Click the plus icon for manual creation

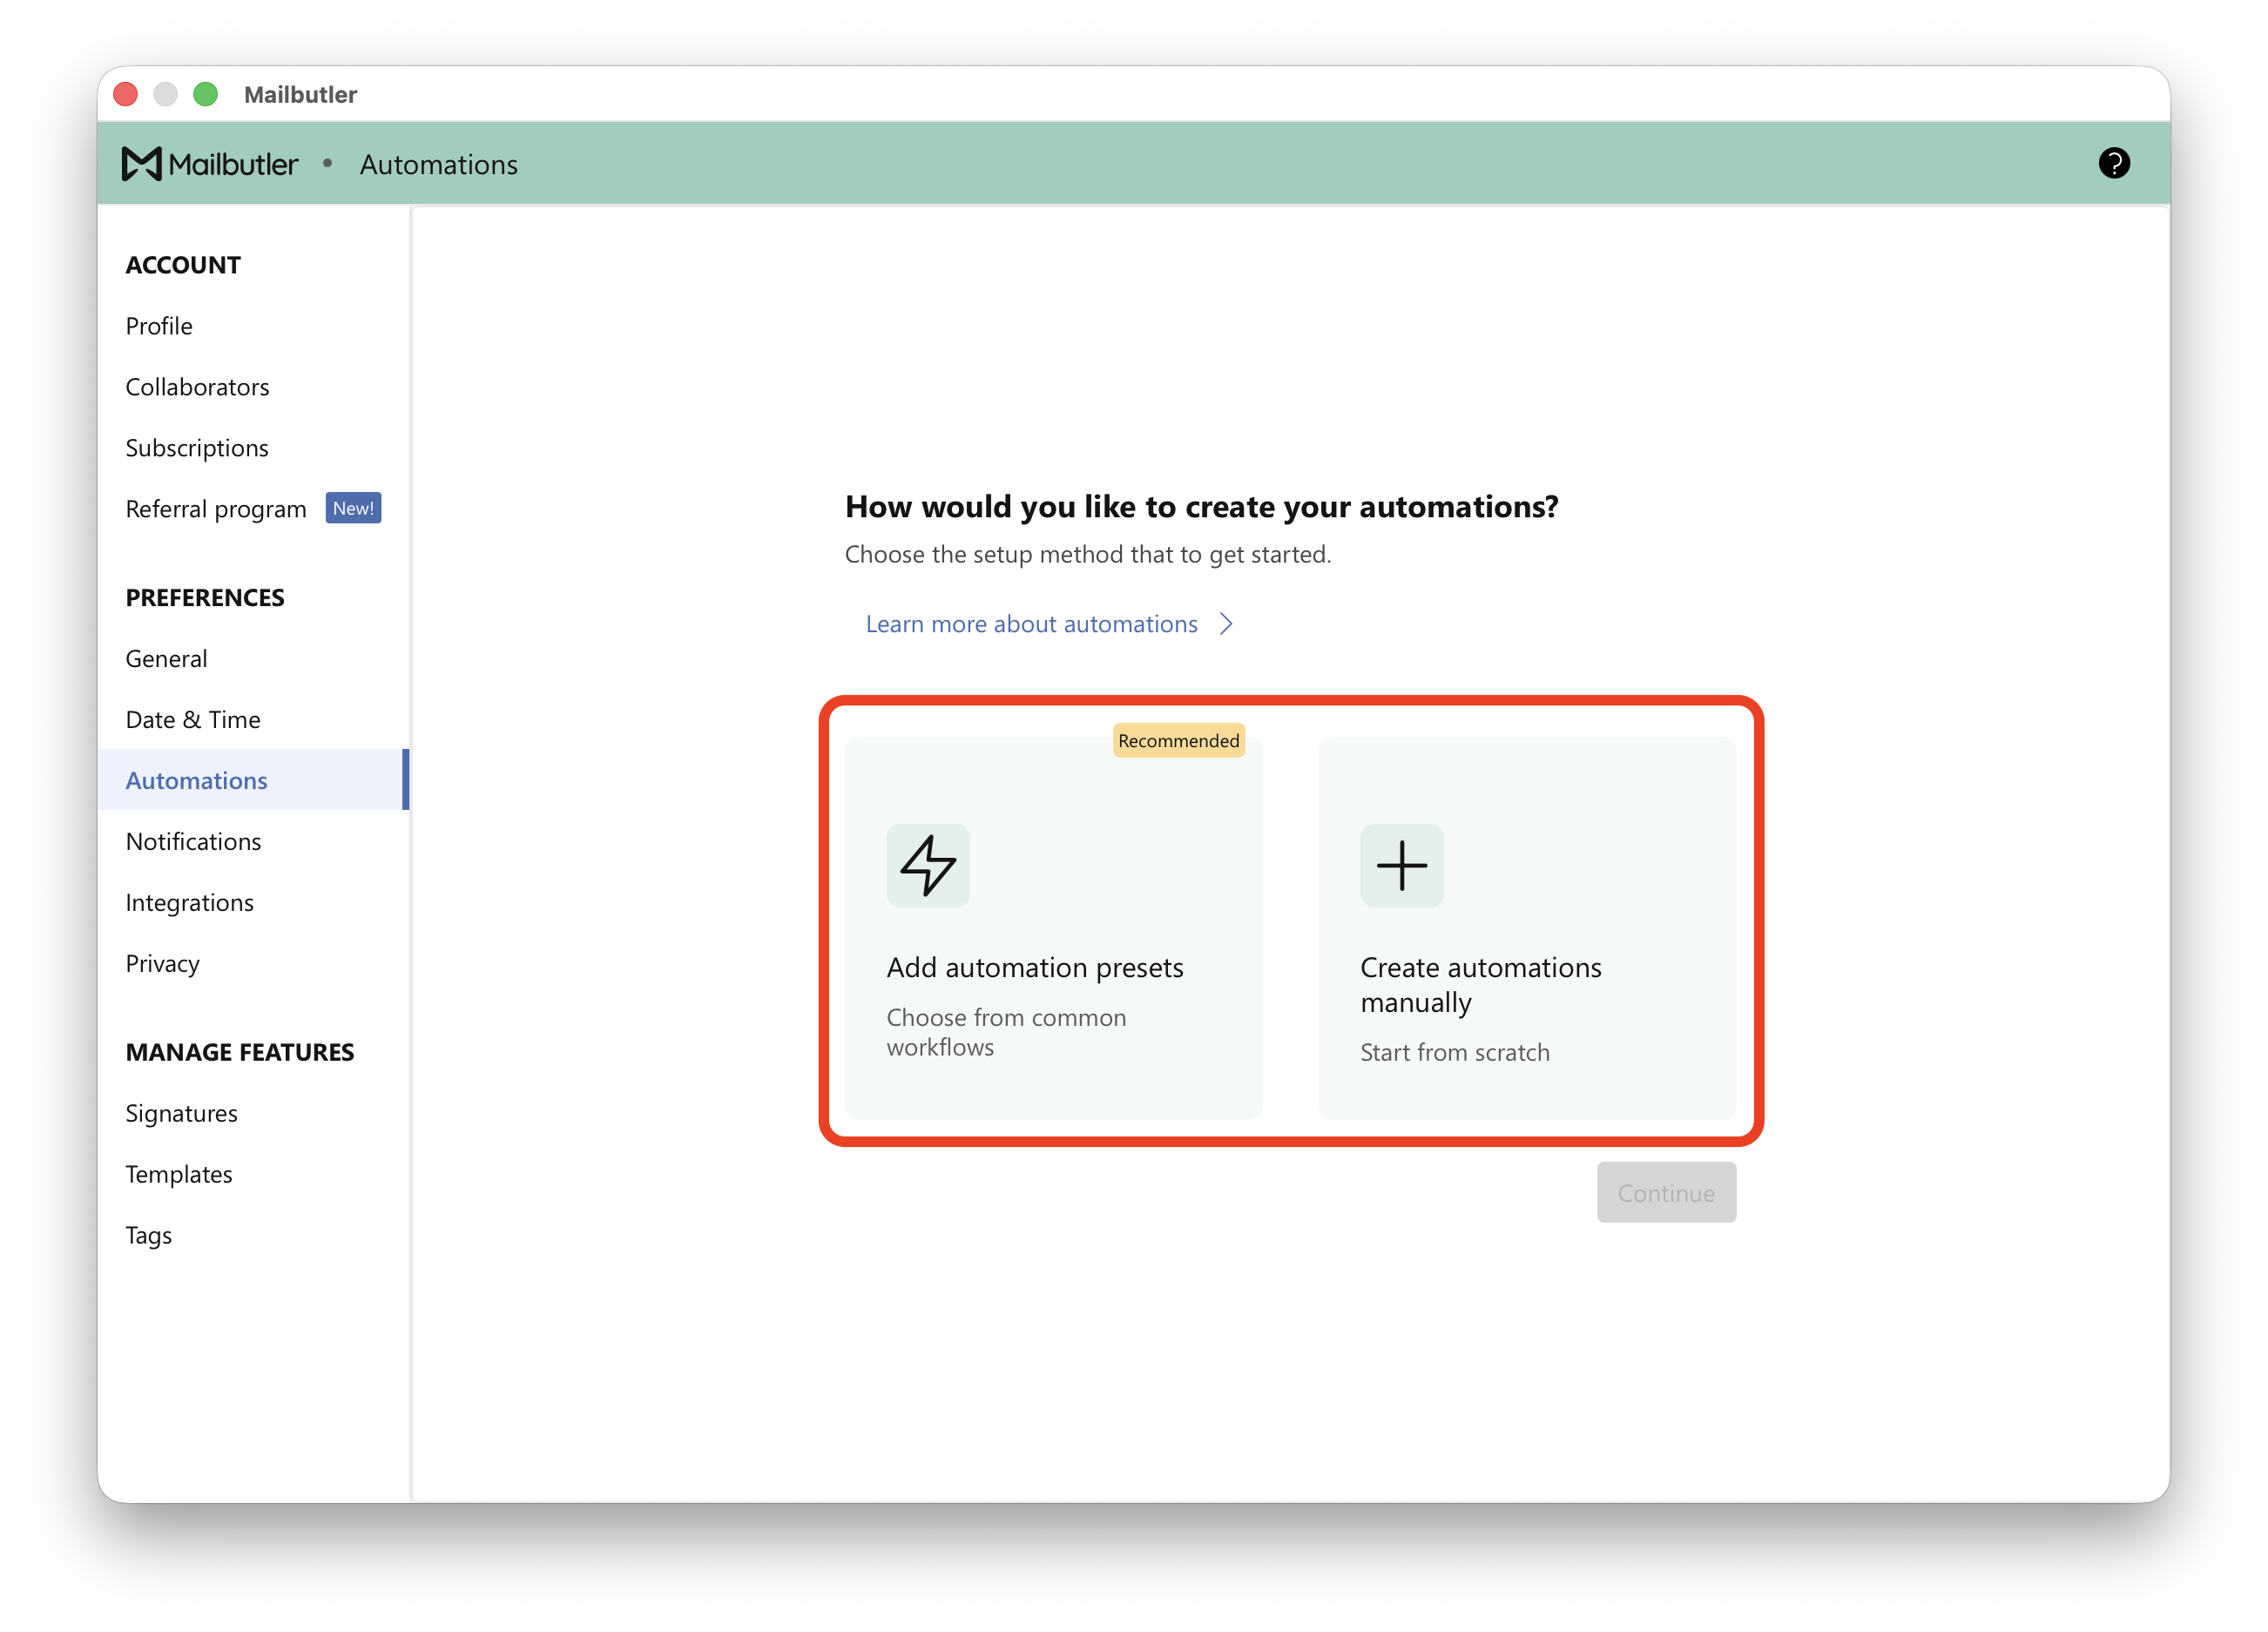(x=1401, y=865)
